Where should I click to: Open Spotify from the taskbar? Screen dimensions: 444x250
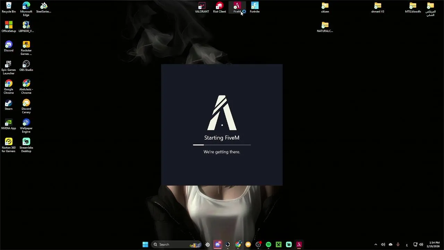(268, 244)
